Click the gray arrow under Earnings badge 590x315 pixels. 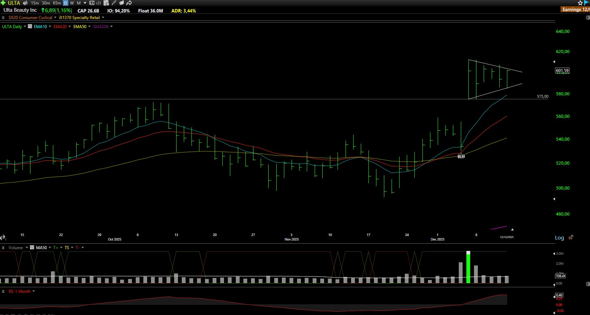(587, 17)
